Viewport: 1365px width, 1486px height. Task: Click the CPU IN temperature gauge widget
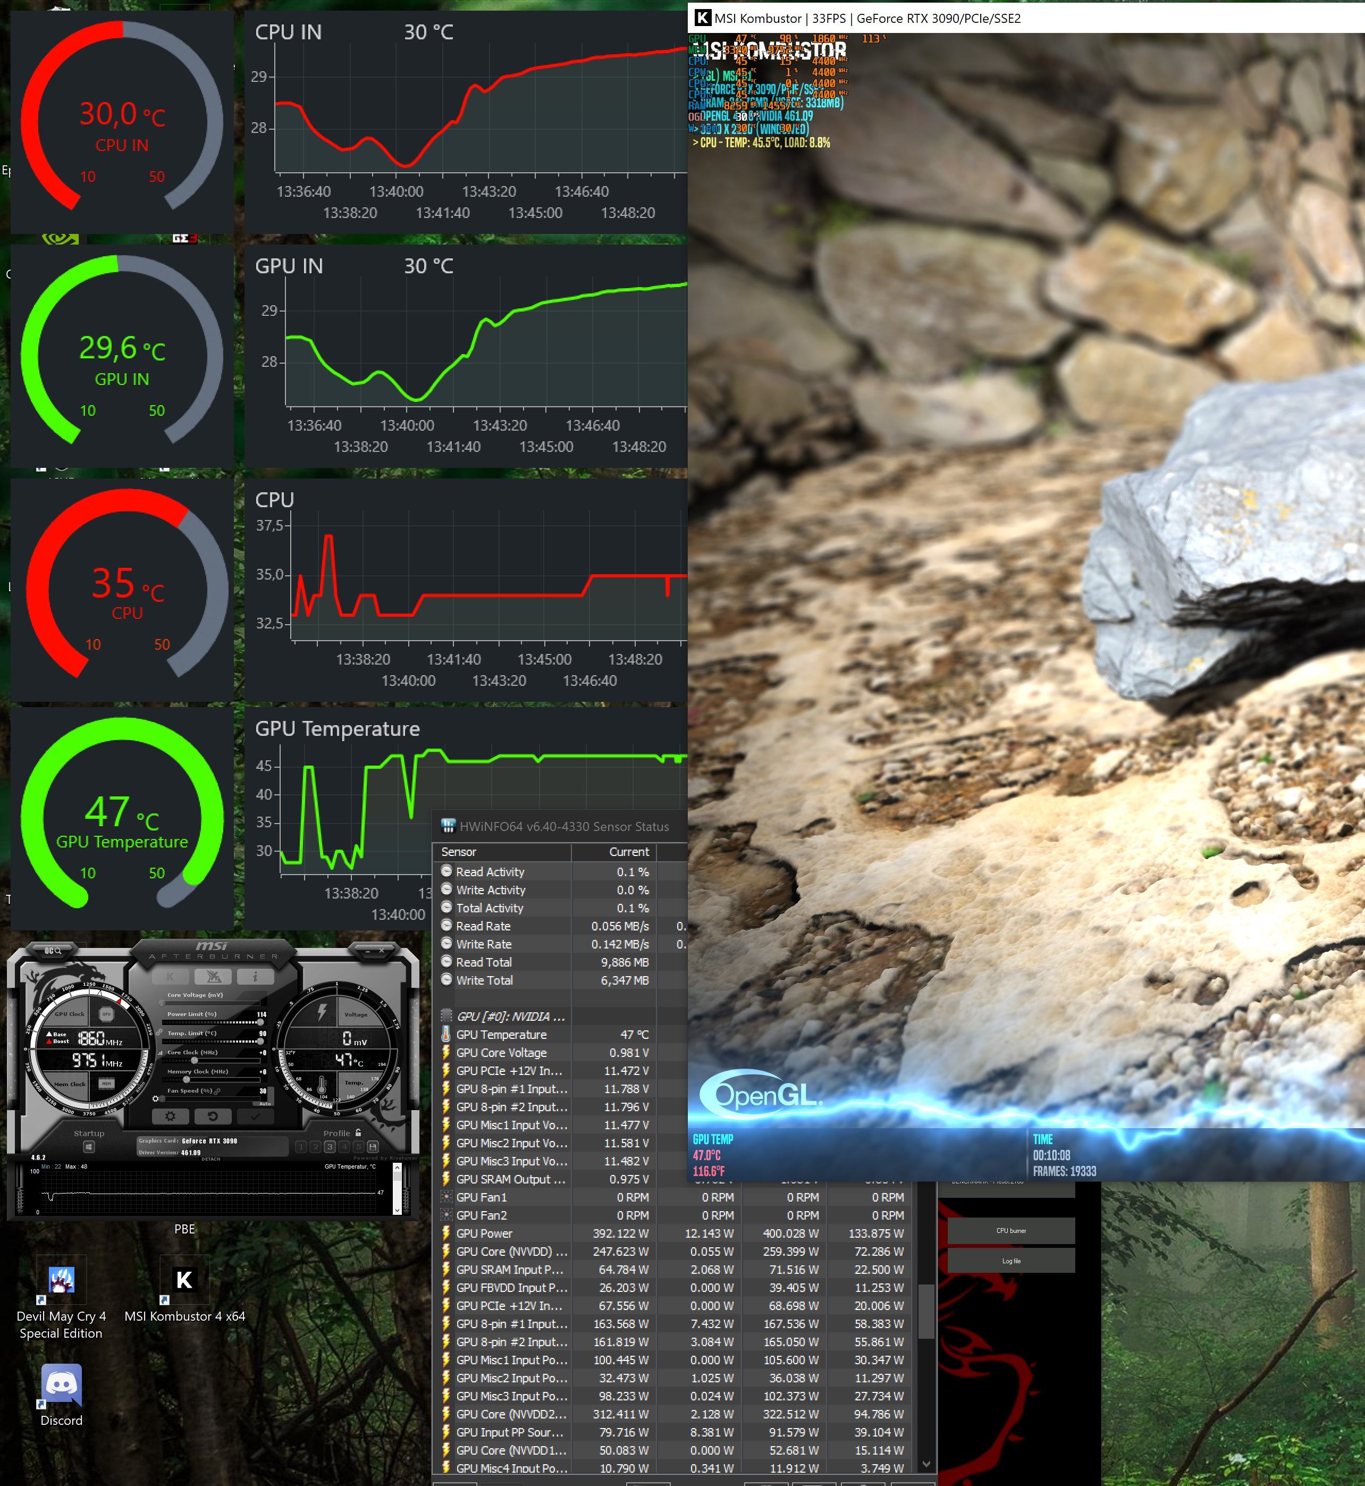click(x=122, y=122)
